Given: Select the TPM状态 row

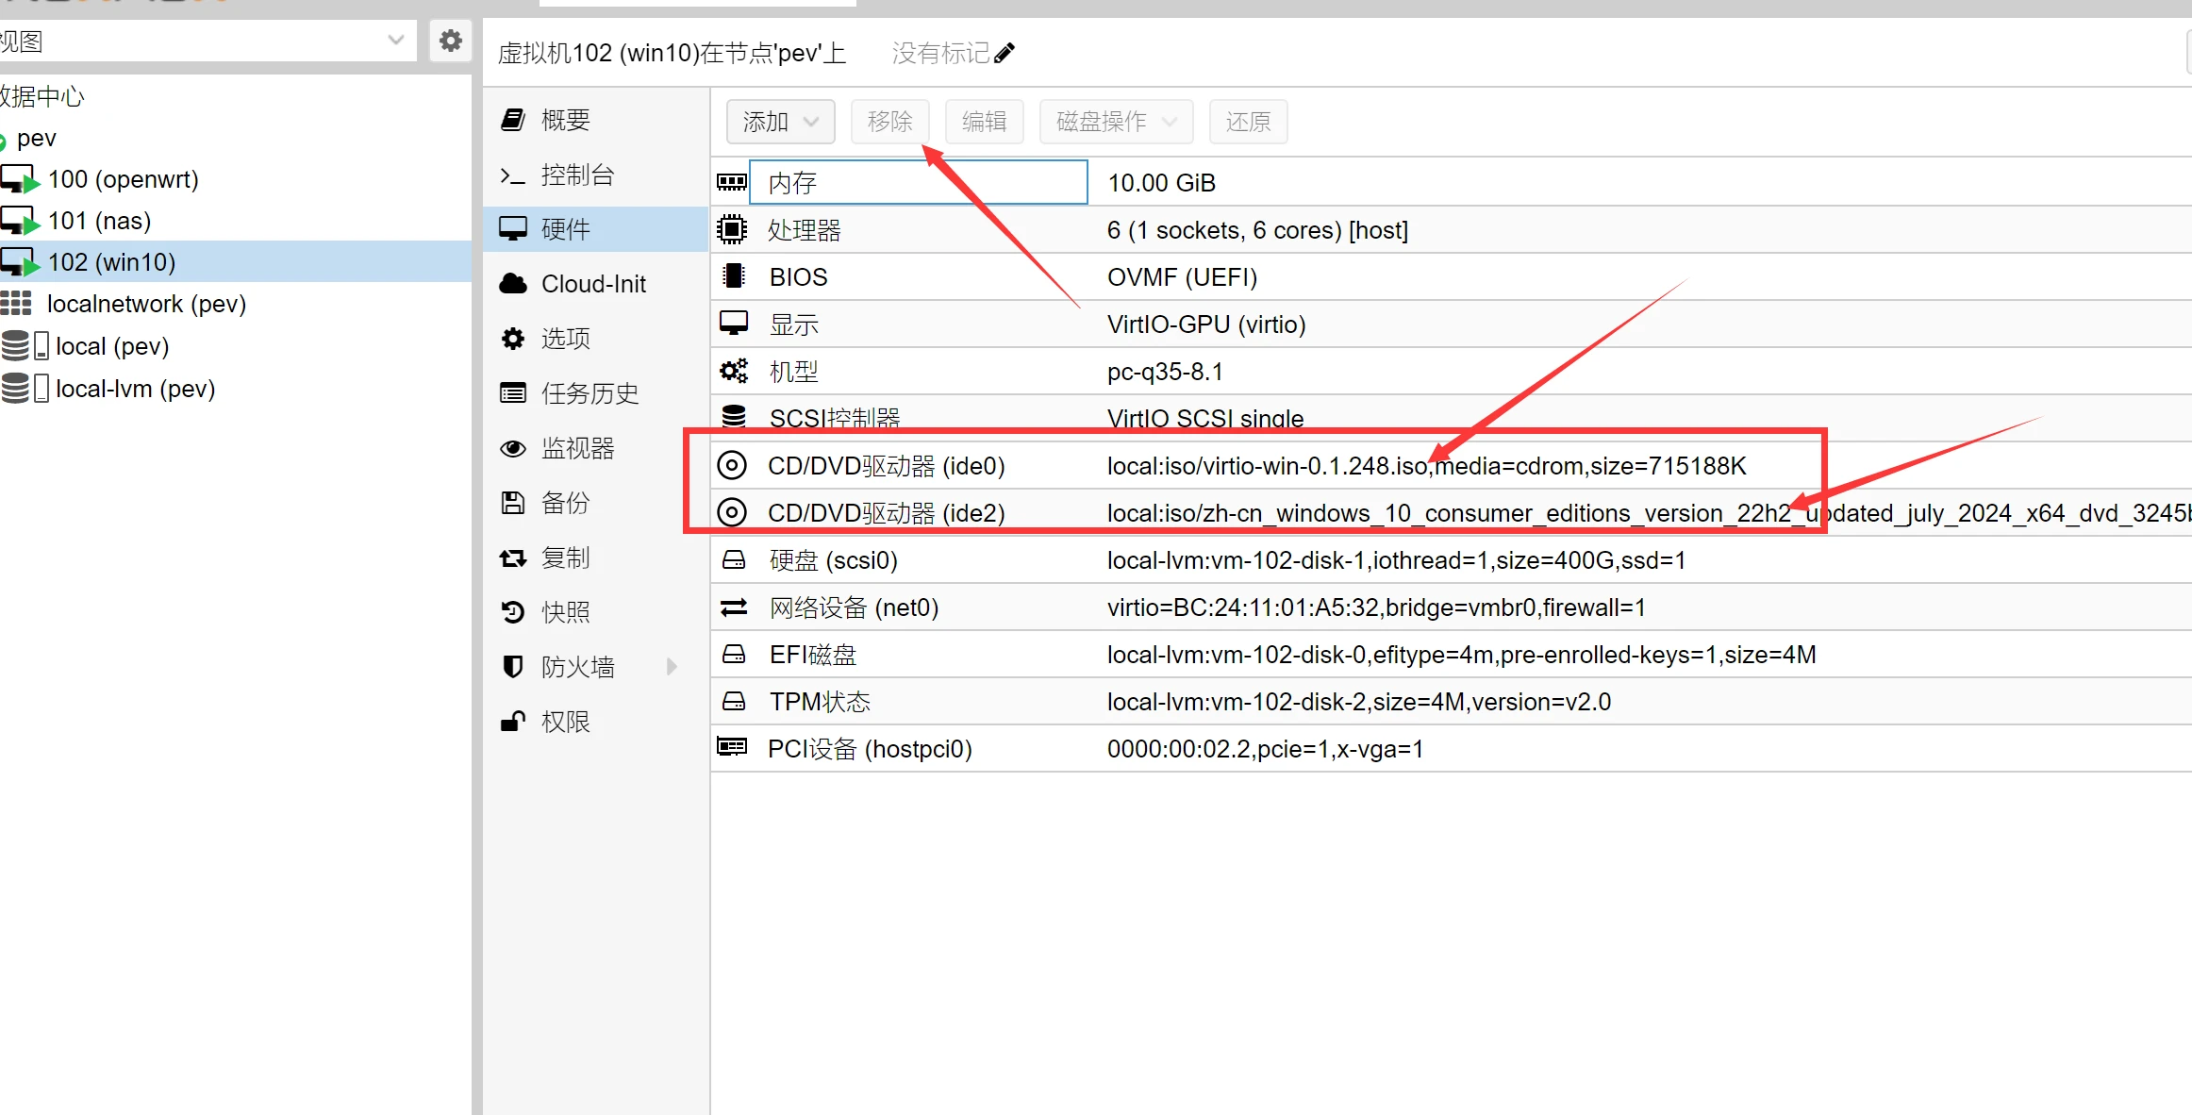Looking at the screenshot, I should tap(1452, 701).
